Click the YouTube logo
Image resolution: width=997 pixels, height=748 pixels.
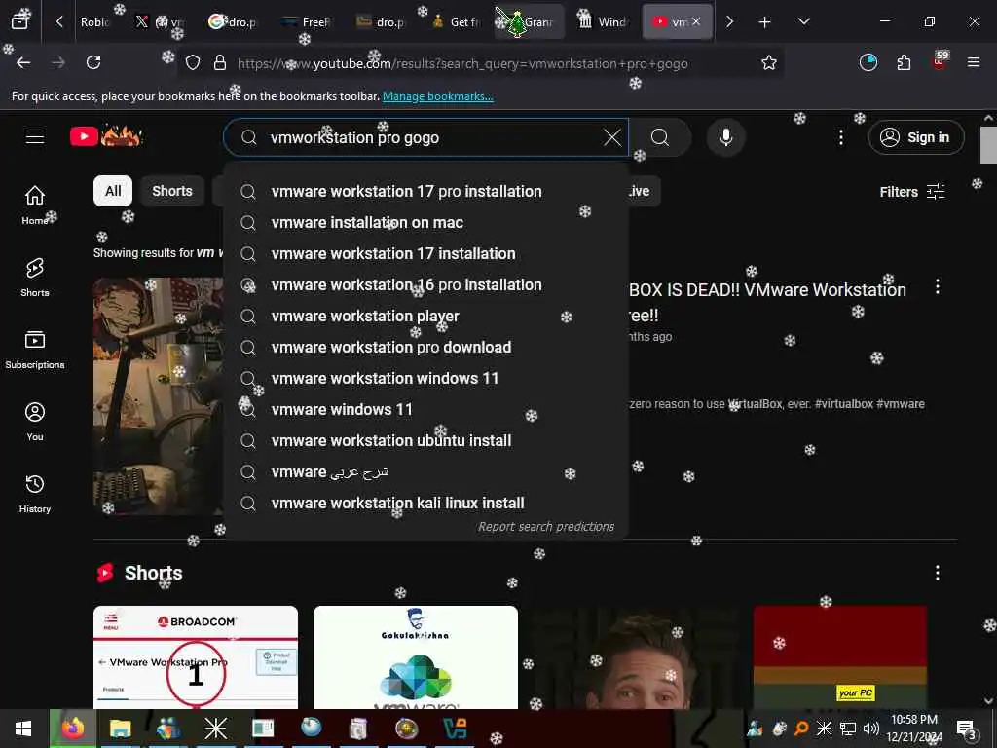pyautogui.click(x=106, y=136)
